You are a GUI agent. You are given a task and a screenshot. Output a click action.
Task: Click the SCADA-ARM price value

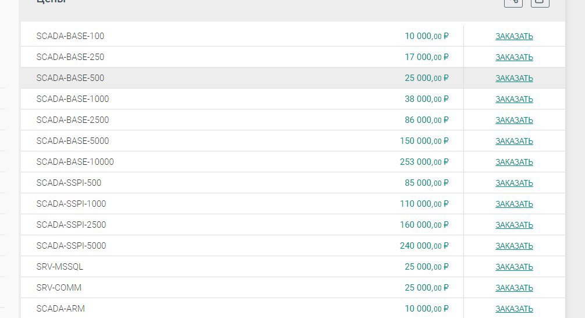[427, 308]
